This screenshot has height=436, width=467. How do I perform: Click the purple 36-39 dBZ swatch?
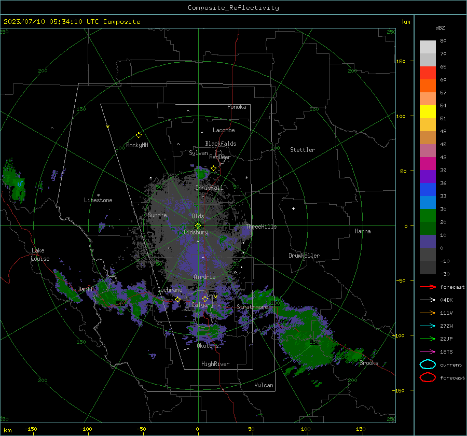(x=428, y=176)
